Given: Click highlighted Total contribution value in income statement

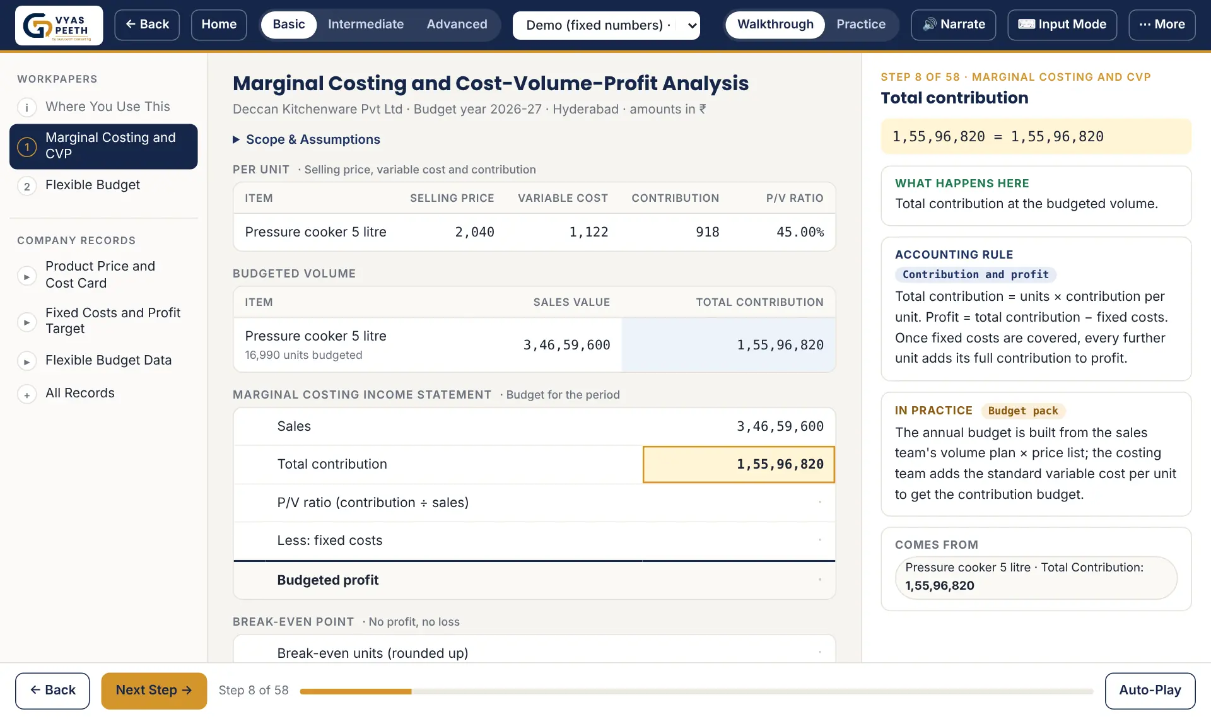Looking at the screenshot, I should point(739,465).
